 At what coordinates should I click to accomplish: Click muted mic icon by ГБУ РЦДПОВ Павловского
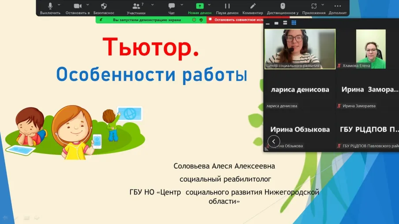coord(339,146)
